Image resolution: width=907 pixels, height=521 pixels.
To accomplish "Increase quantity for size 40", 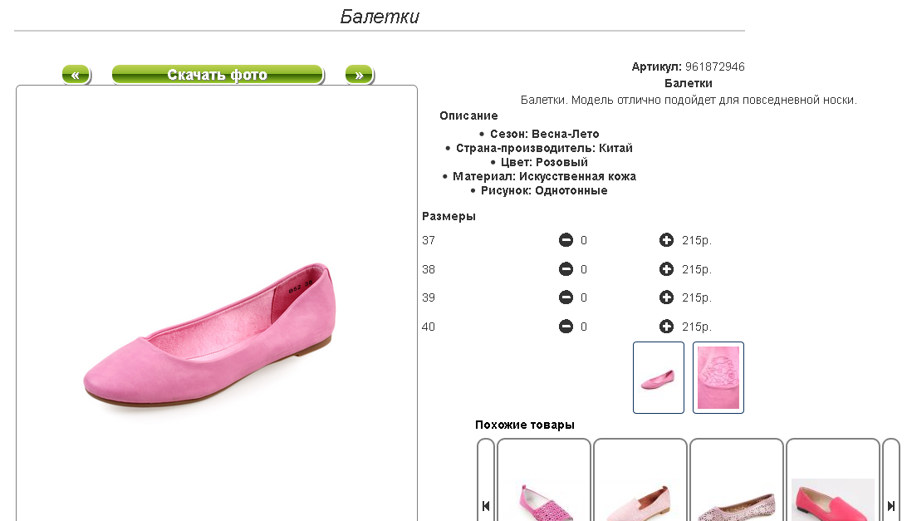I will [x=666, y=327].
